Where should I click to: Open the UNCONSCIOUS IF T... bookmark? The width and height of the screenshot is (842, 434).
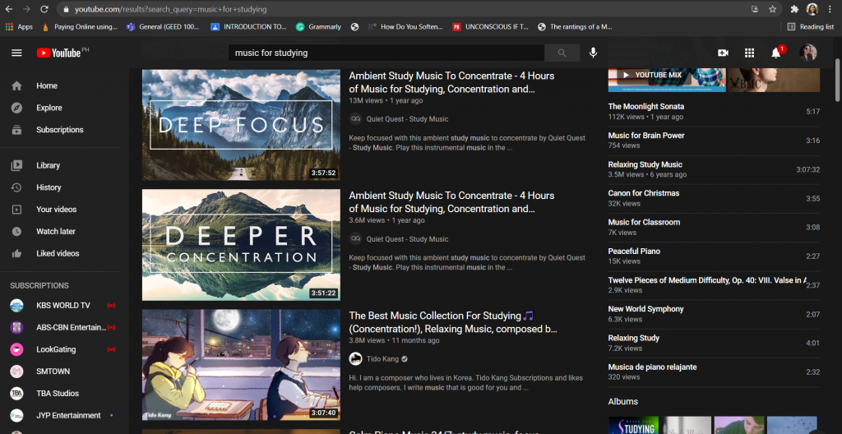pyautogui.click(x=491, y=26)
